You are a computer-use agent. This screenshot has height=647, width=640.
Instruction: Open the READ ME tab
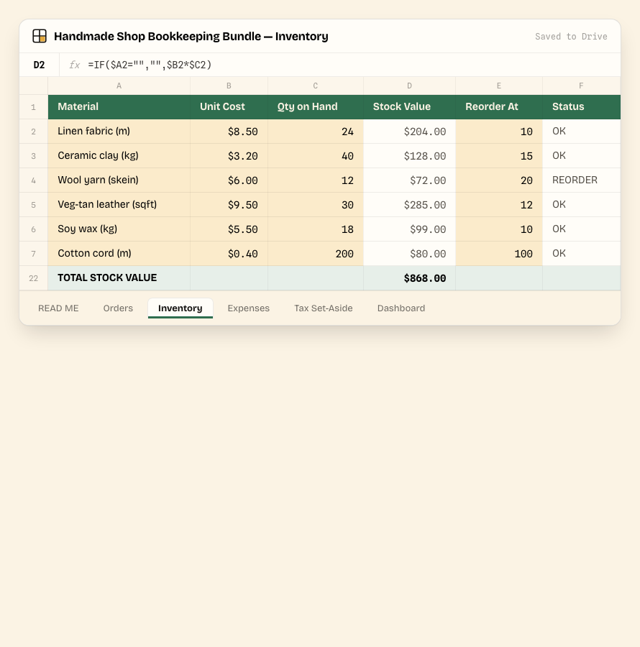pyautogui.click(x=58, y=308)
